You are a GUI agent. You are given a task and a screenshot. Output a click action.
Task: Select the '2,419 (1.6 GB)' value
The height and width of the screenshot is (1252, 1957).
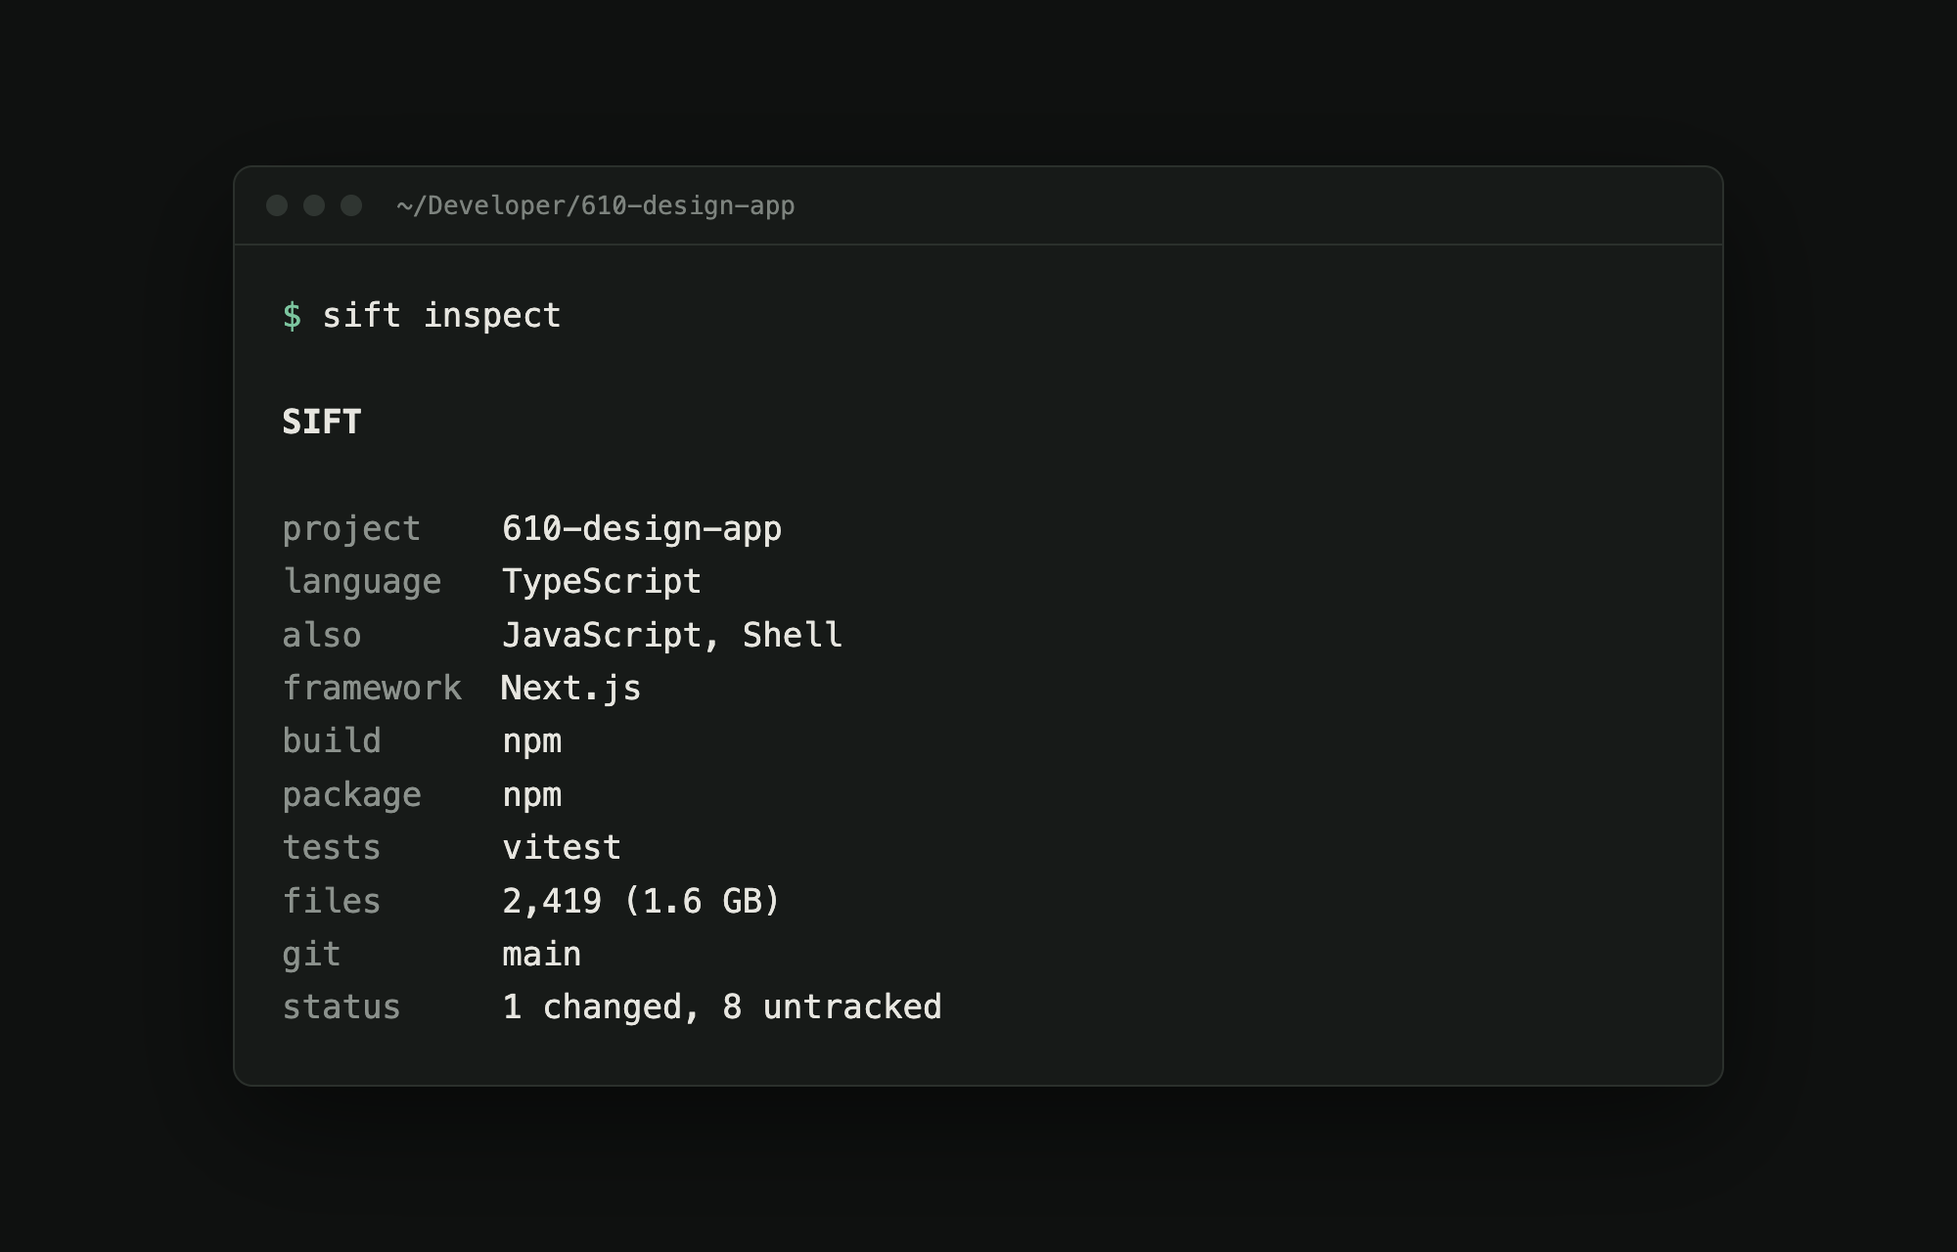pos(642,901)
